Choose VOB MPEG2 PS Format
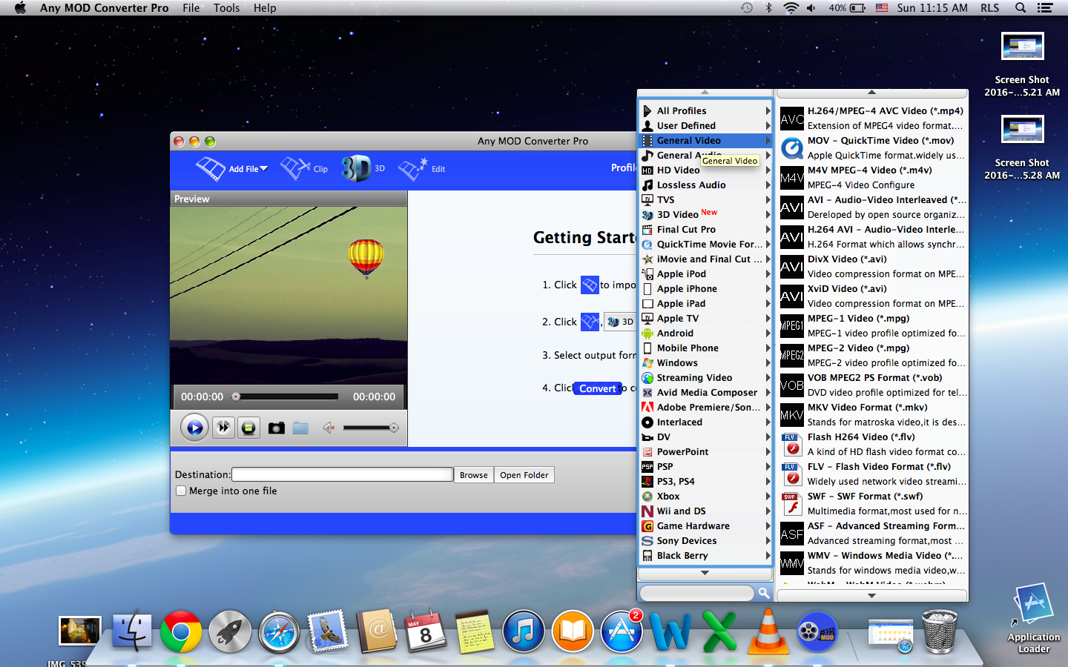This screenshot has width=1068, height=667. coord(873,385)
